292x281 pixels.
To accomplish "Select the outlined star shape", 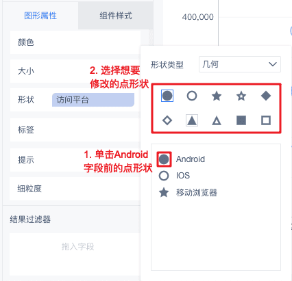I will tap(241, 96).
